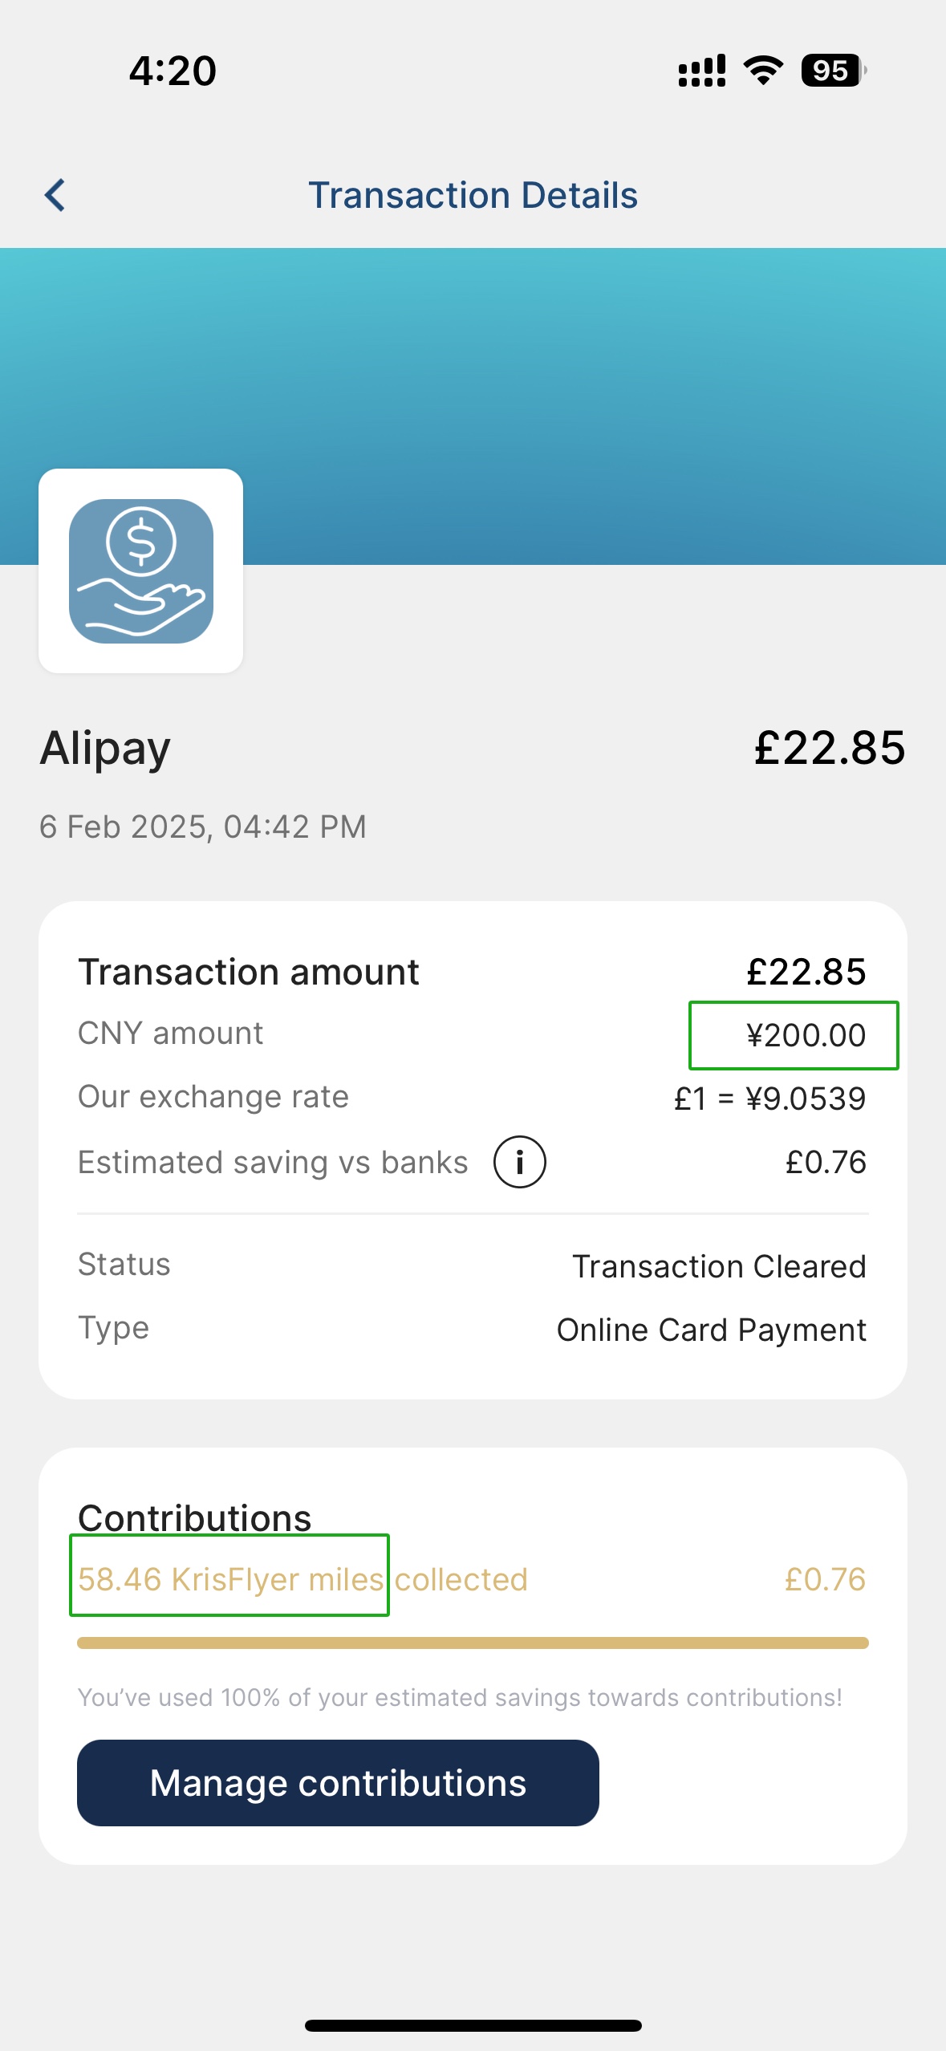Tap the 4:20 clock in status bar
This screenshot has height=2051, width=946.
click(173, 71)
